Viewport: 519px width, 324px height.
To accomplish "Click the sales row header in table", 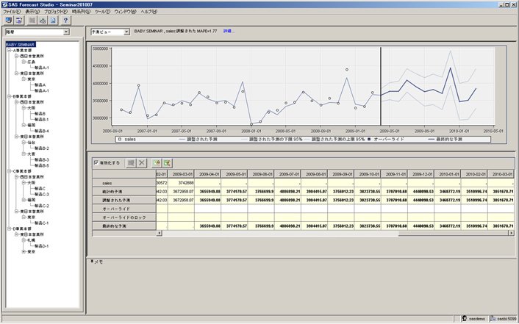I will 124,183.
